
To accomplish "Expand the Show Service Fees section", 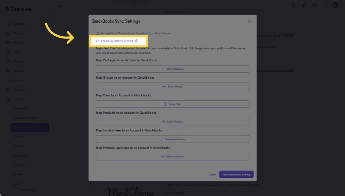I will coord(172,139).
